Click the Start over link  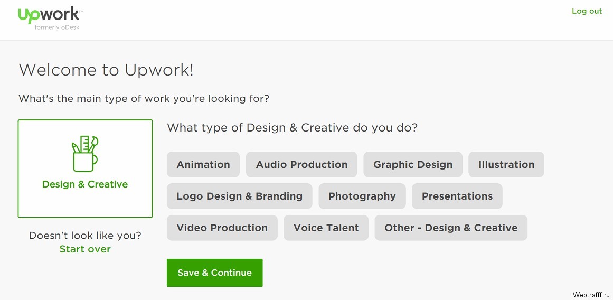click(85, 249)
